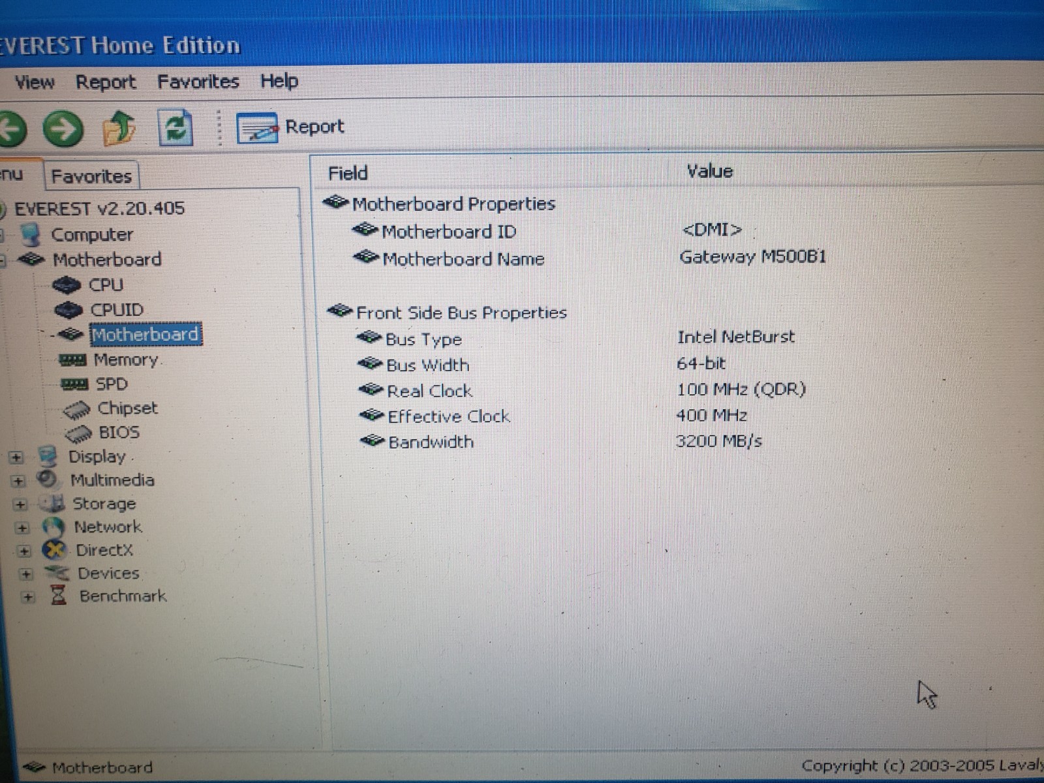Select the 400 MHz value
Viewport: 1044px width, 783px height.
(711, 415)
